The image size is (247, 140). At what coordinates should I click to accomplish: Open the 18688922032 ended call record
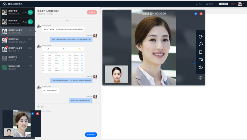pyautogui.click(x=17, y=67)
